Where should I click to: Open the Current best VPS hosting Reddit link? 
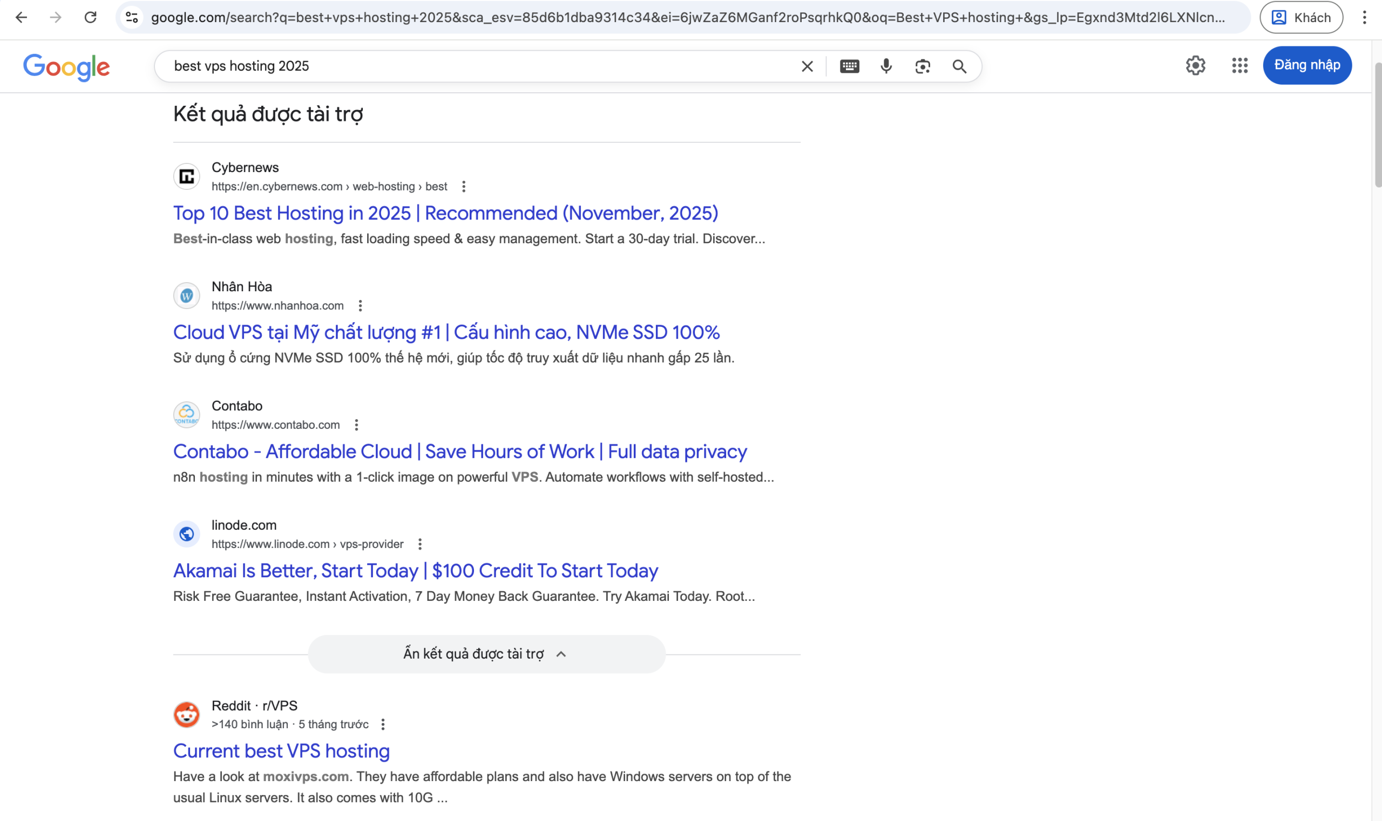pos(281,750)
